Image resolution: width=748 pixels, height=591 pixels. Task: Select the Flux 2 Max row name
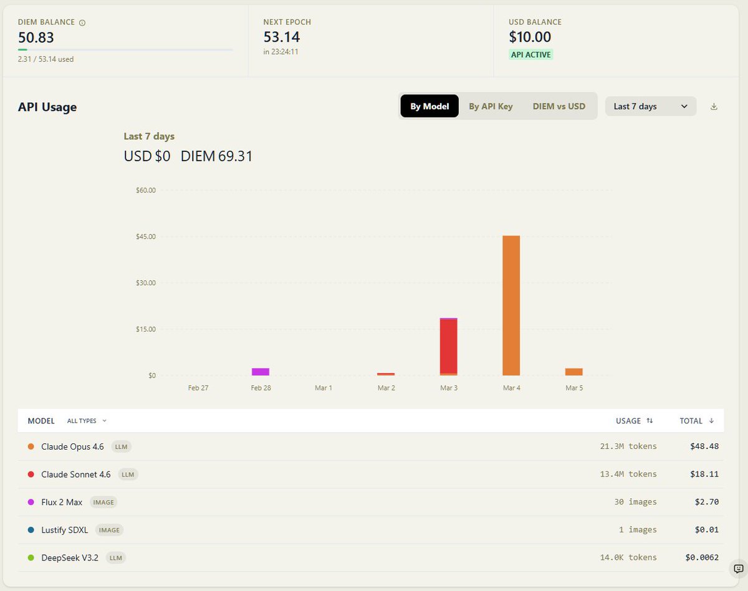[62, 502]
